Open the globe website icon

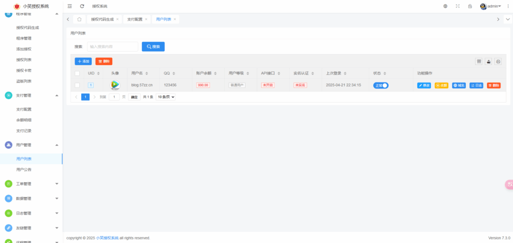click(x=445, y=6)
